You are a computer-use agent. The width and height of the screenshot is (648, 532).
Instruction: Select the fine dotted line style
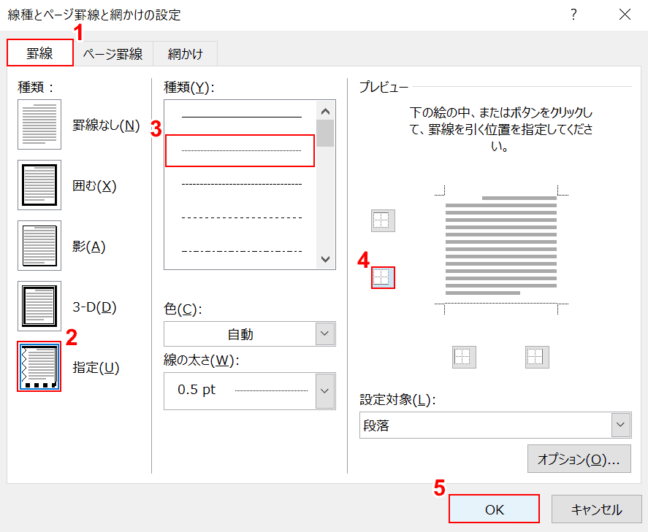(240, 150)
